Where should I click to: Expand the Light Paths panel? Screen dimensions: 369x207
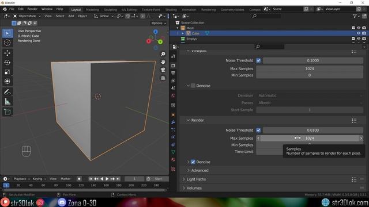coord(184,179)
